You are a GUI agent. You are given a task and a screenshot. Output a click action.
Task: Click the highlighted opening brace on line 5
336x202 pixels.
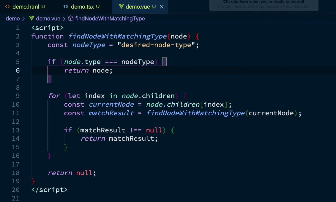click(164, 62)
